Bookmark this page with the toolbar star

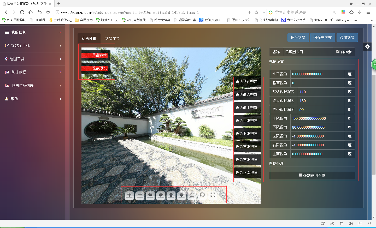pyautogui.click(x=48, y=12)
